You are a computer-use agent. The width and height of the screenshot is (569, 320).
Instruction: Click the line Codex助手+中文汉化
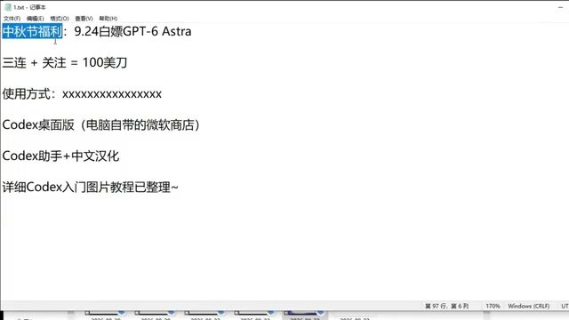(x=60, y=156)
